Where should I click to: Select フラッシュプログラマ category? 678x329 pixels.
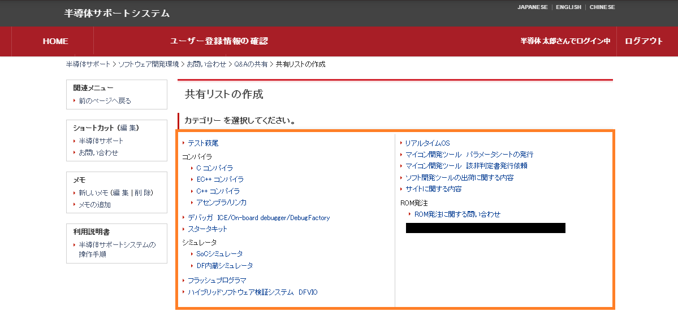(217, 280)
